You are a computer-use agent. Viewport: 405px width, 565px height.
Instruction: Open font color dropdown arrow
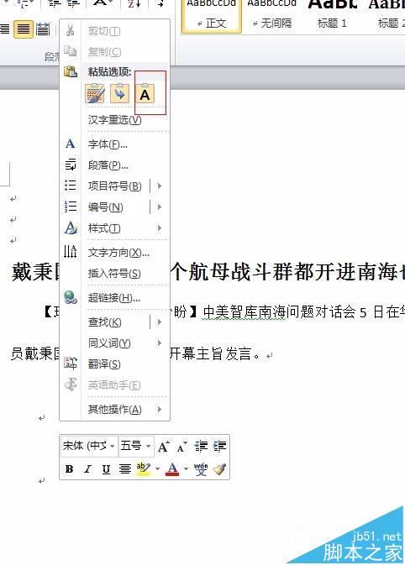click(x=186, y=468)
